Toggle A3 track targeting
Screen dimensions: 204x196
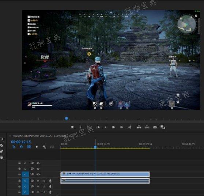pyautogui.click(x=25, y=192)
